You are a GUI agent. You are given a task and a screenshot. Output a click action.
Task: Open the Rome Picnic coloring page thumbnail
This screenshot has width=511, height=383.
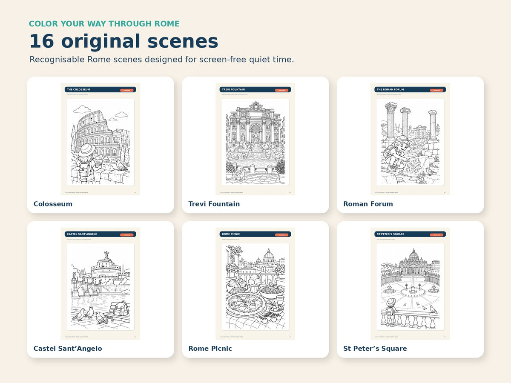click(255, 284)
